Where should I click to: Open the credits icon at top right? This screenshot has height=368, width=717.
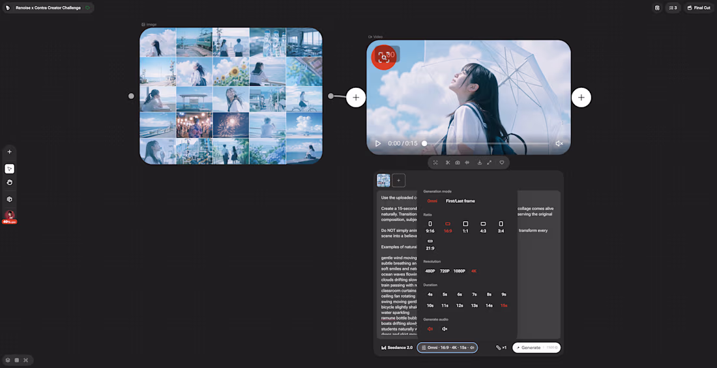[657, 8]
